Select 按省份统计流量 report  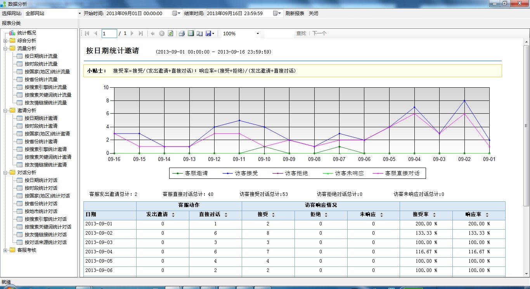tap(41, 80)
